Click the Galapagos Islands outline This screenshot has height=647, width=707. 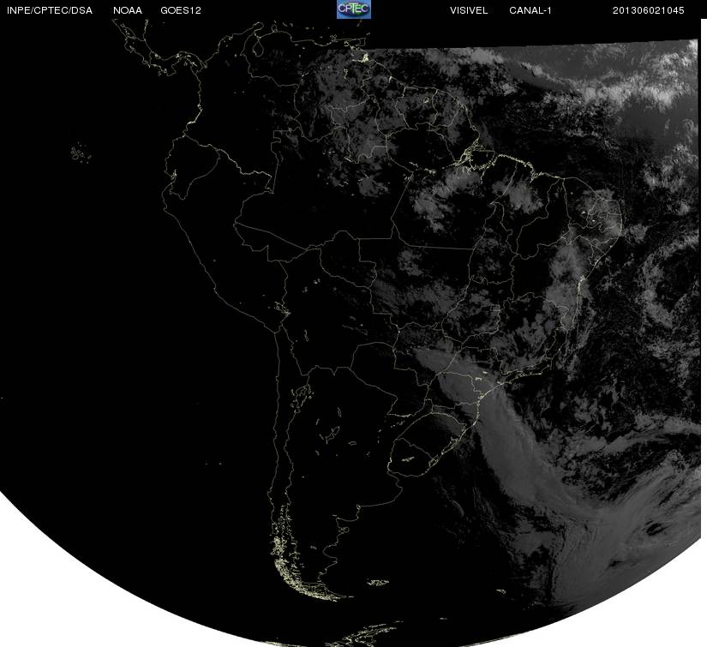81,153
